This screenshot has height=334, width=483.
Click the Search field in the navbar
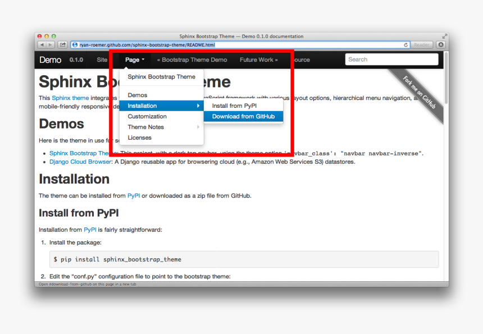391,60
